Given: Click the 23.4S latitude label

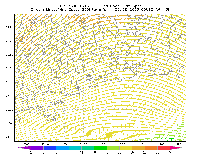Looking at the screenshot, I should click(10, 96).
